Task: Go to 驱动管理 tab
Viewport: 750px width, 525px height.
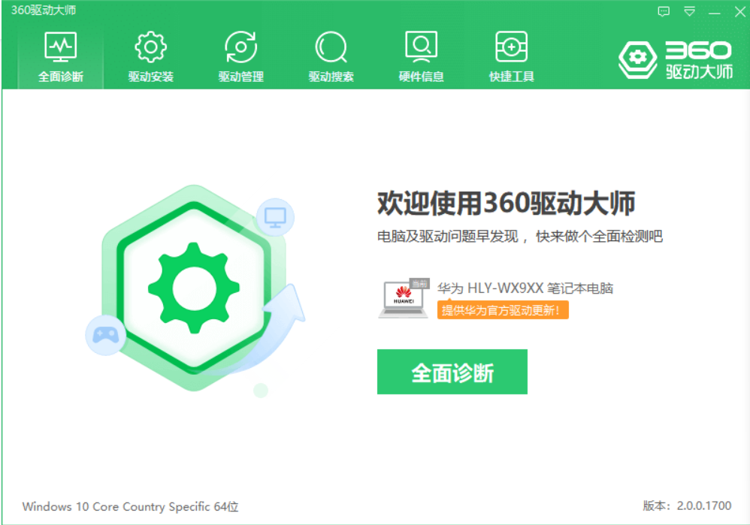Action: coord(240,57)
